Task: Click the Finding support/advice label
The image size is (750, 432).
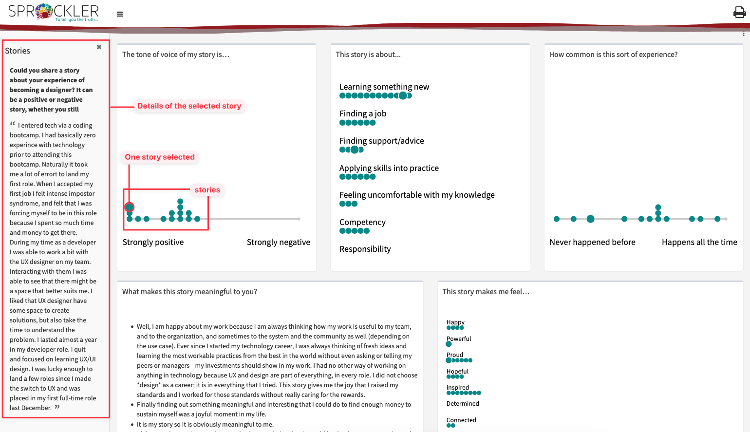Action: click(x=382, y=141)
